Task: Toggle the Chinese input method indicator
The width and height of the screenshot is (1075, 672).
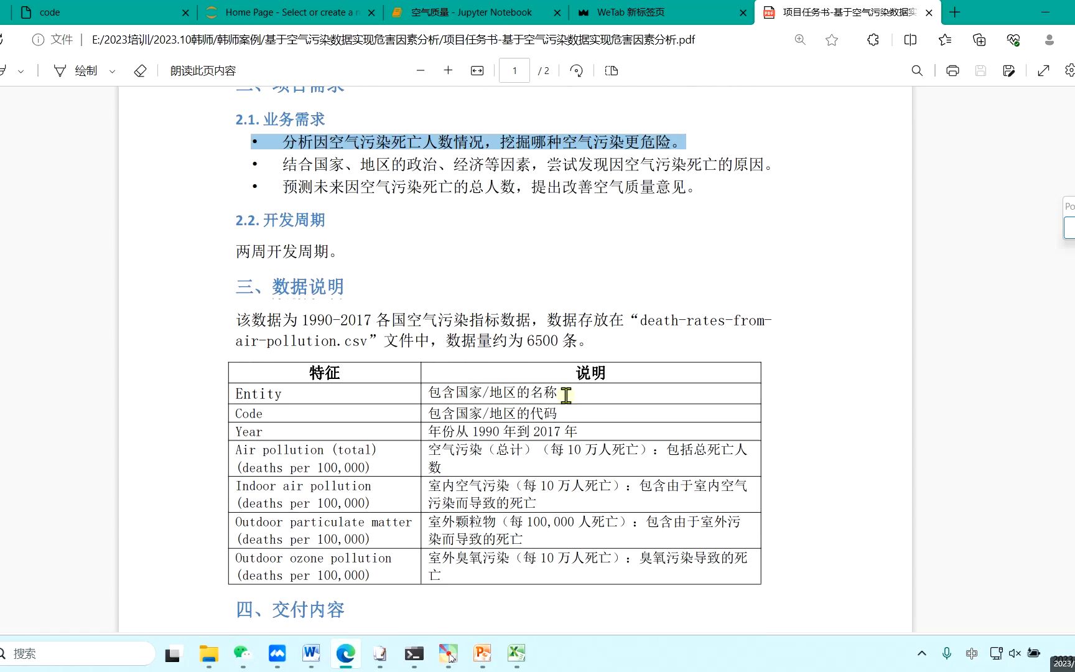Action: [x=972, y=653]
